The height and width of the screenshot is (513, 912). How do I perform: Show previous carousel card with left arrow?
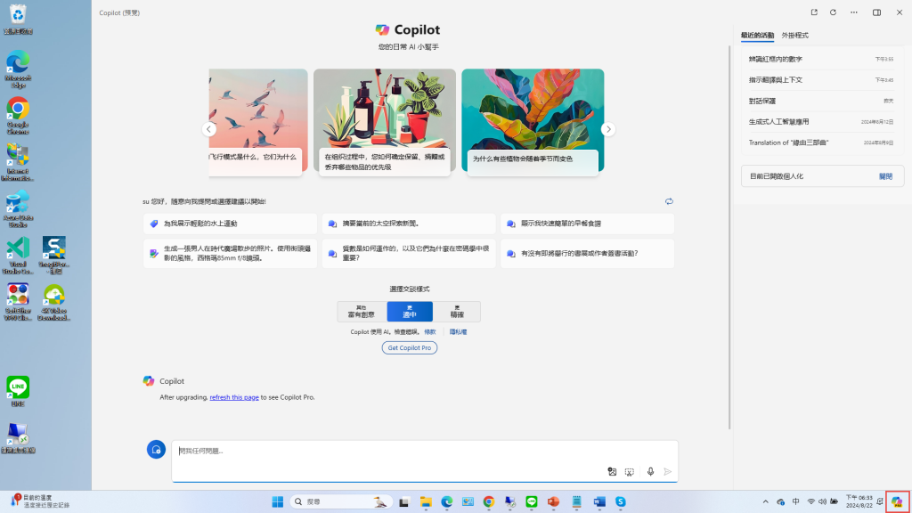208,129
